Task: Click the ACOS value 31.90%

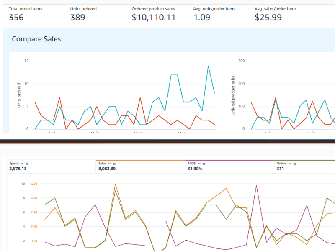Action: click(195, 169)
